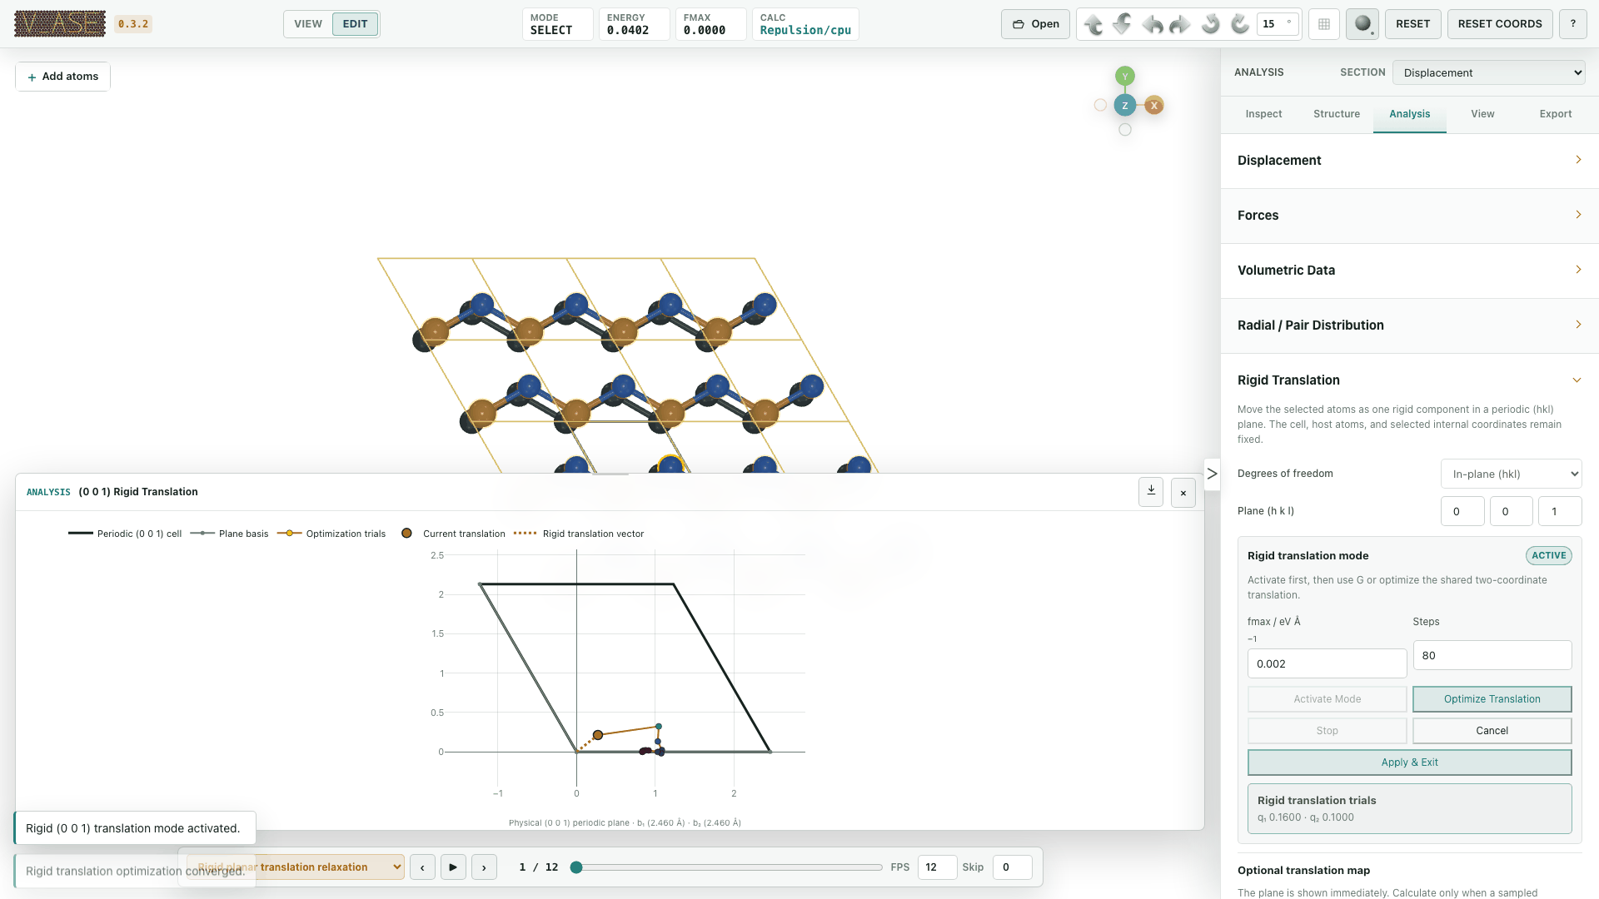Toggle Plane basis legend entry
The width and height of the screenshot is (1599, 899).
coord(229,534)
